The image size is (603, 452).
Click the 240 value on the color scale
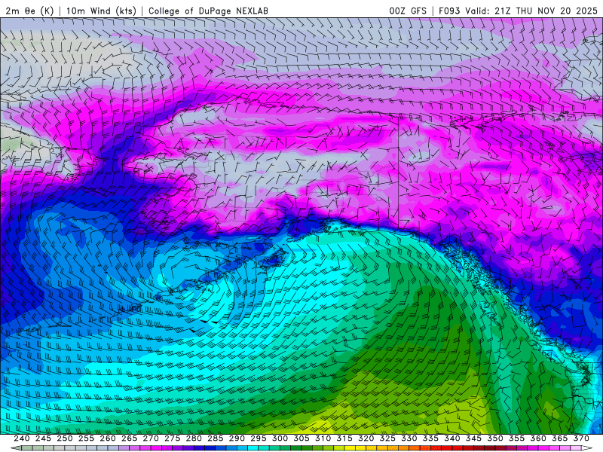click(22, 438)
